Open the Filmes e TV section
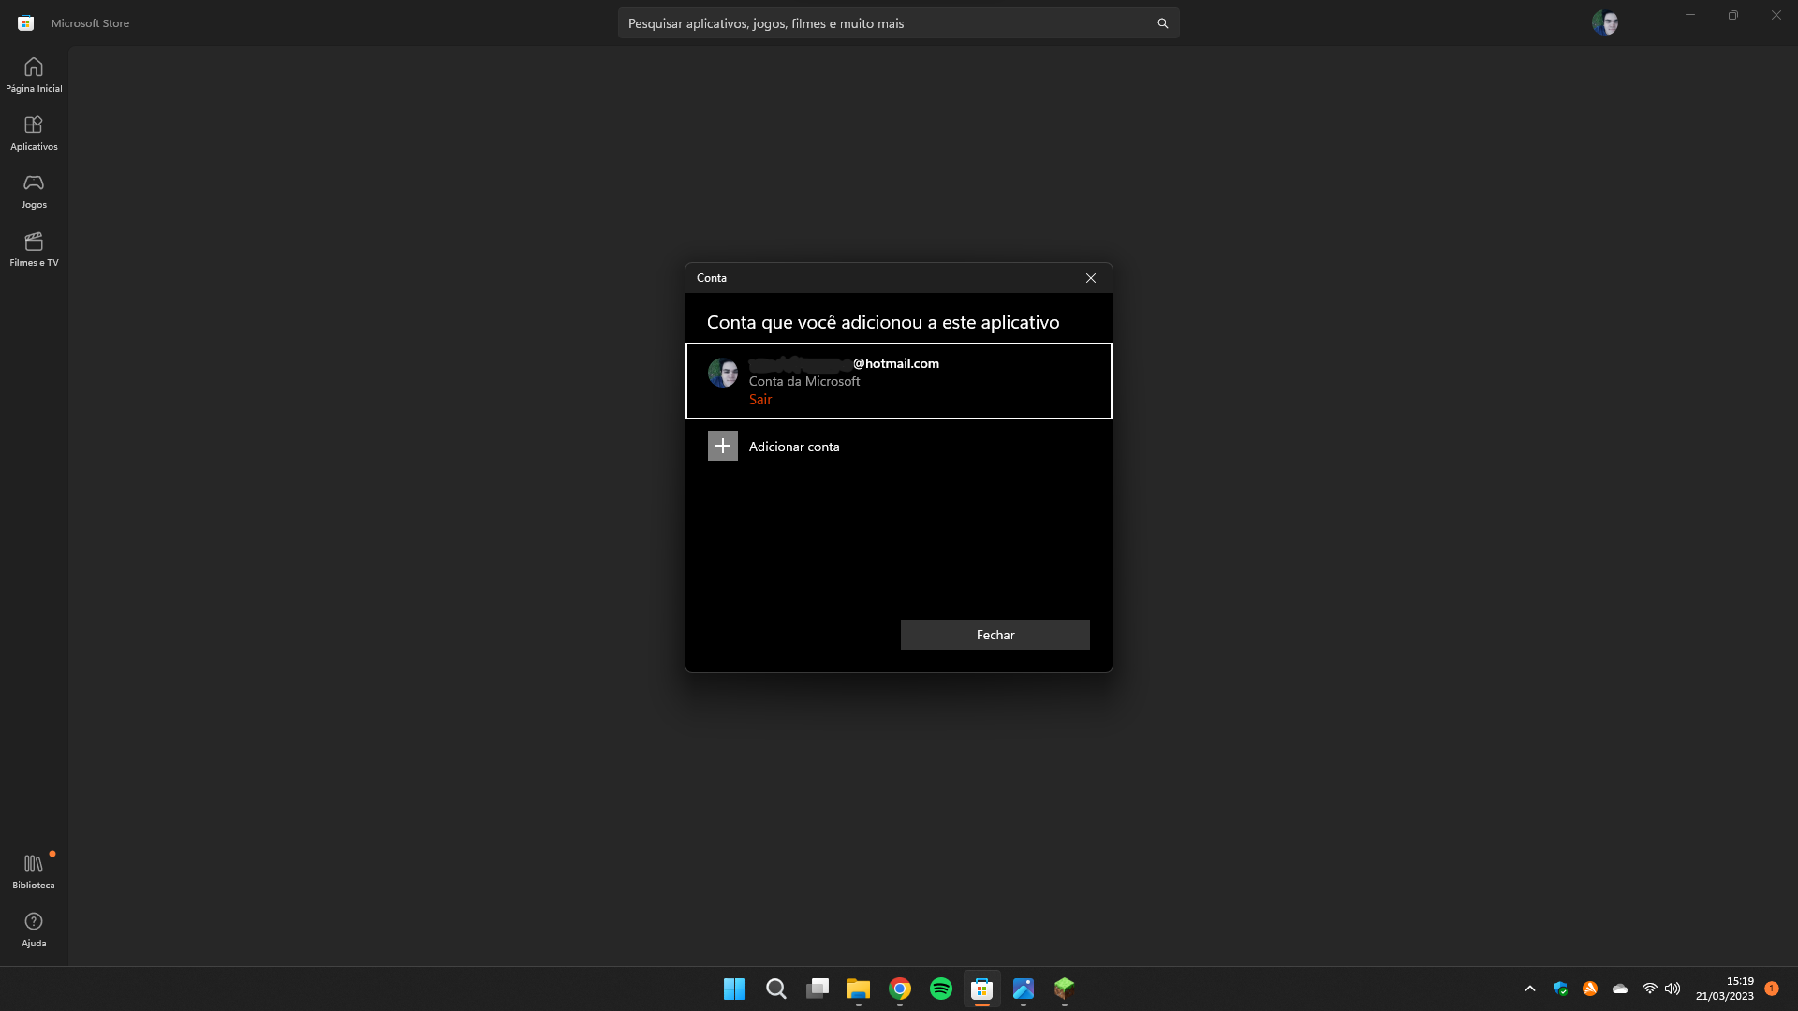The image size is (1798, 1011). [34, 249]
